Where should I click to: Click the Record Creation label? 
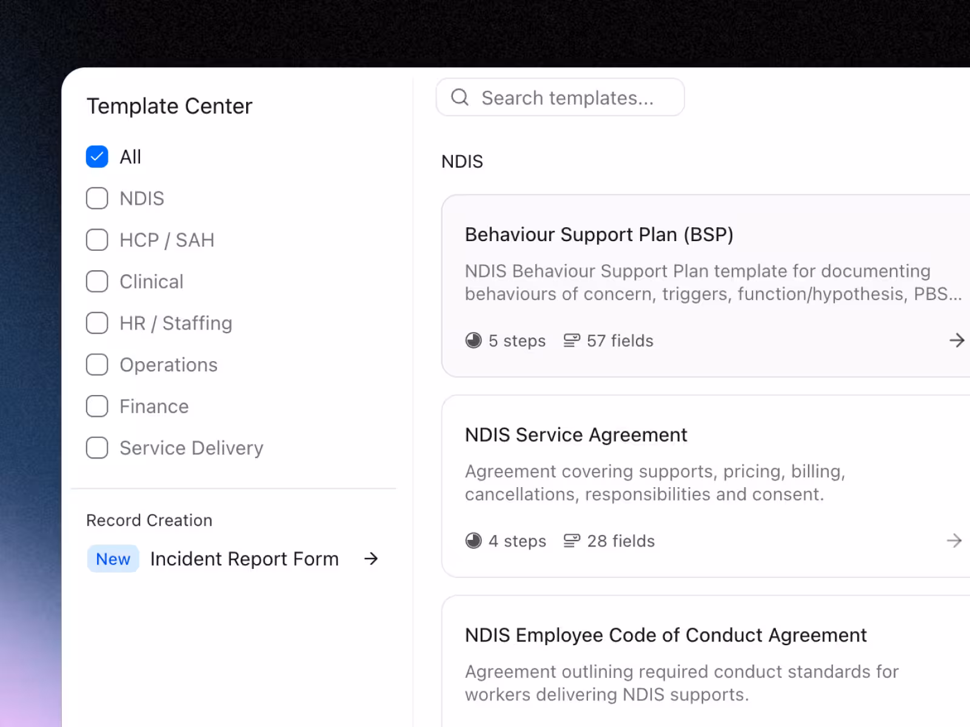tap(149, 520)
